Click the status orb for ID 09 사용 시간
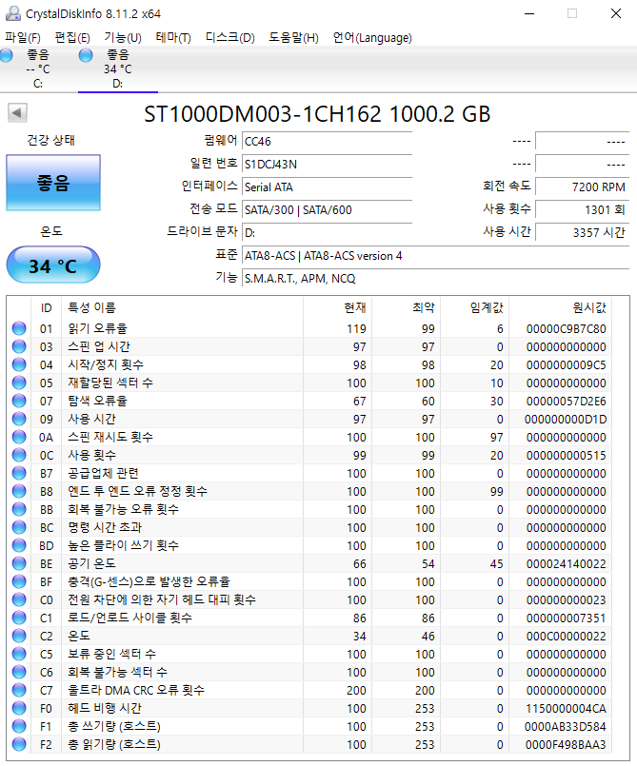 pyautogui.click(x=19, y=419)
